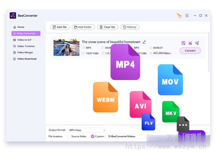Click the Video to GIF sidebar icon
Viewport: 217px width, 158px height.
tap(14, 40)
